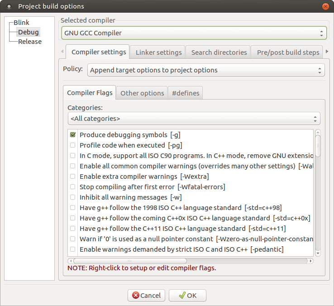This screenshot has width=334, height=306.
Task: Check Enable extra compiler warnings [-Wextra]
Action: [x=72, y=177]
